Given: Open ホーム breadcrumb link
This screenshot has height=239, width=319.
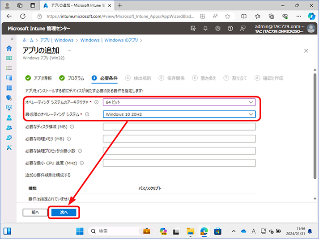Looking at the screenshot, I should (28, 40).
